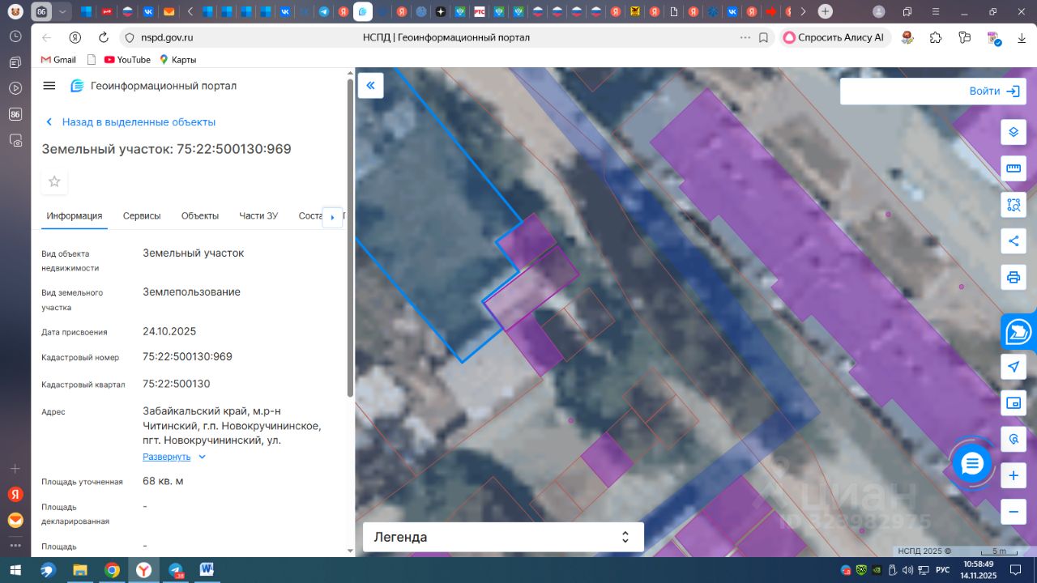Open File Explorer from the taskbar
This screenshot has height=583, width=1037.
80,570
